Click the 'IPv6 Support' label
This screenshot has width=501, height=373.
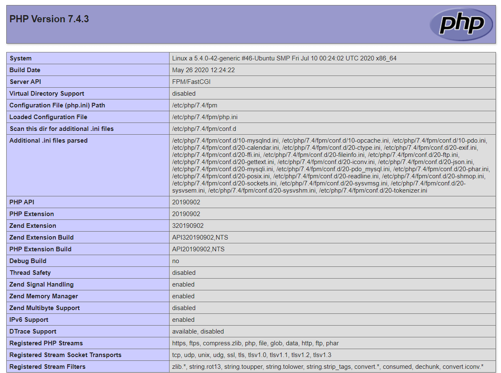click(x=29, y=320)
